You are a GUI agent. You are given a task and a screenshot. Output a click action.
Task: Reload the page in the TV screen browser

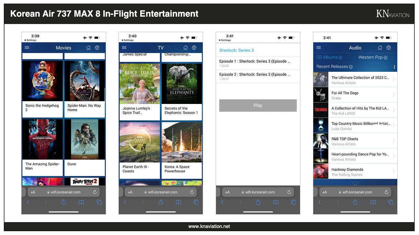coord(192,192)
